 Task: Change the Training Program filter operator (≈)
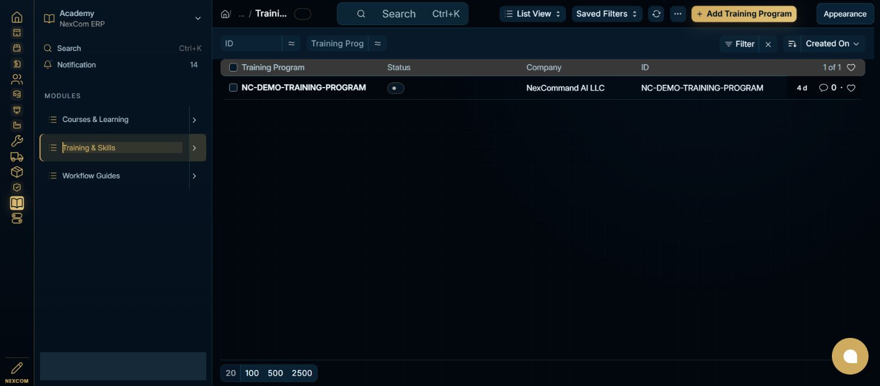point(378,44)
